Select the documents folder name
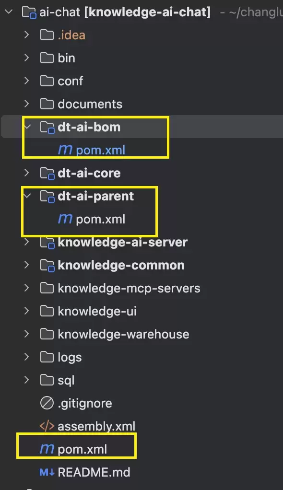The width and height of the screenshot is (283, 490). tap(90, 104)
